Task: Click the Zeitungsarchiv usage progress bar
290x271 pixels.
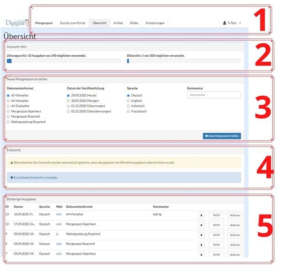Action: [64, 61]
